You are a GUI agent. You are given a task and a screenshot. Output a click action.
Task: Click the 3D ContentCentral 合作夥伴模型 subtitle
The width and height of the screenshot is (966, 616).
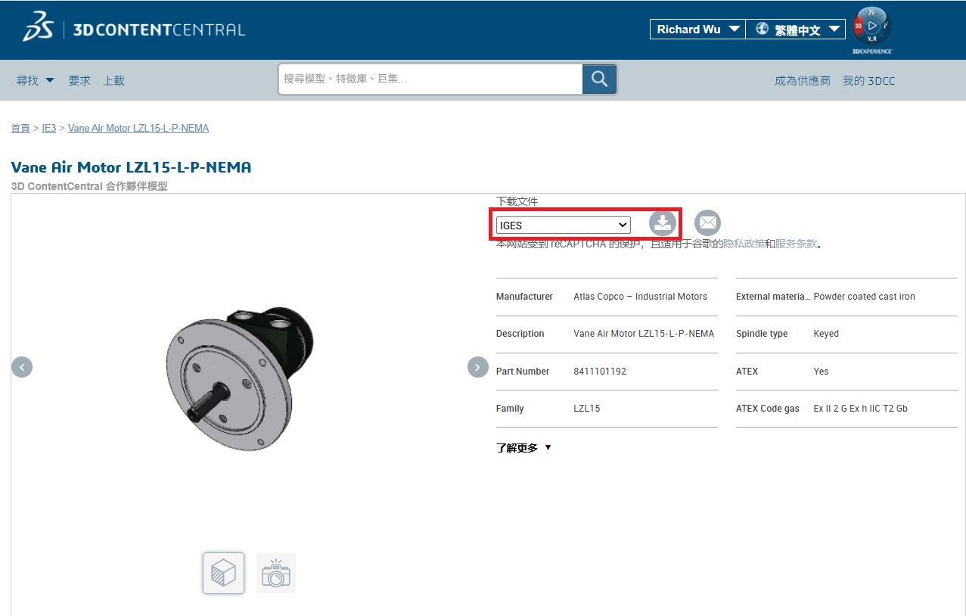coord(89,186)
